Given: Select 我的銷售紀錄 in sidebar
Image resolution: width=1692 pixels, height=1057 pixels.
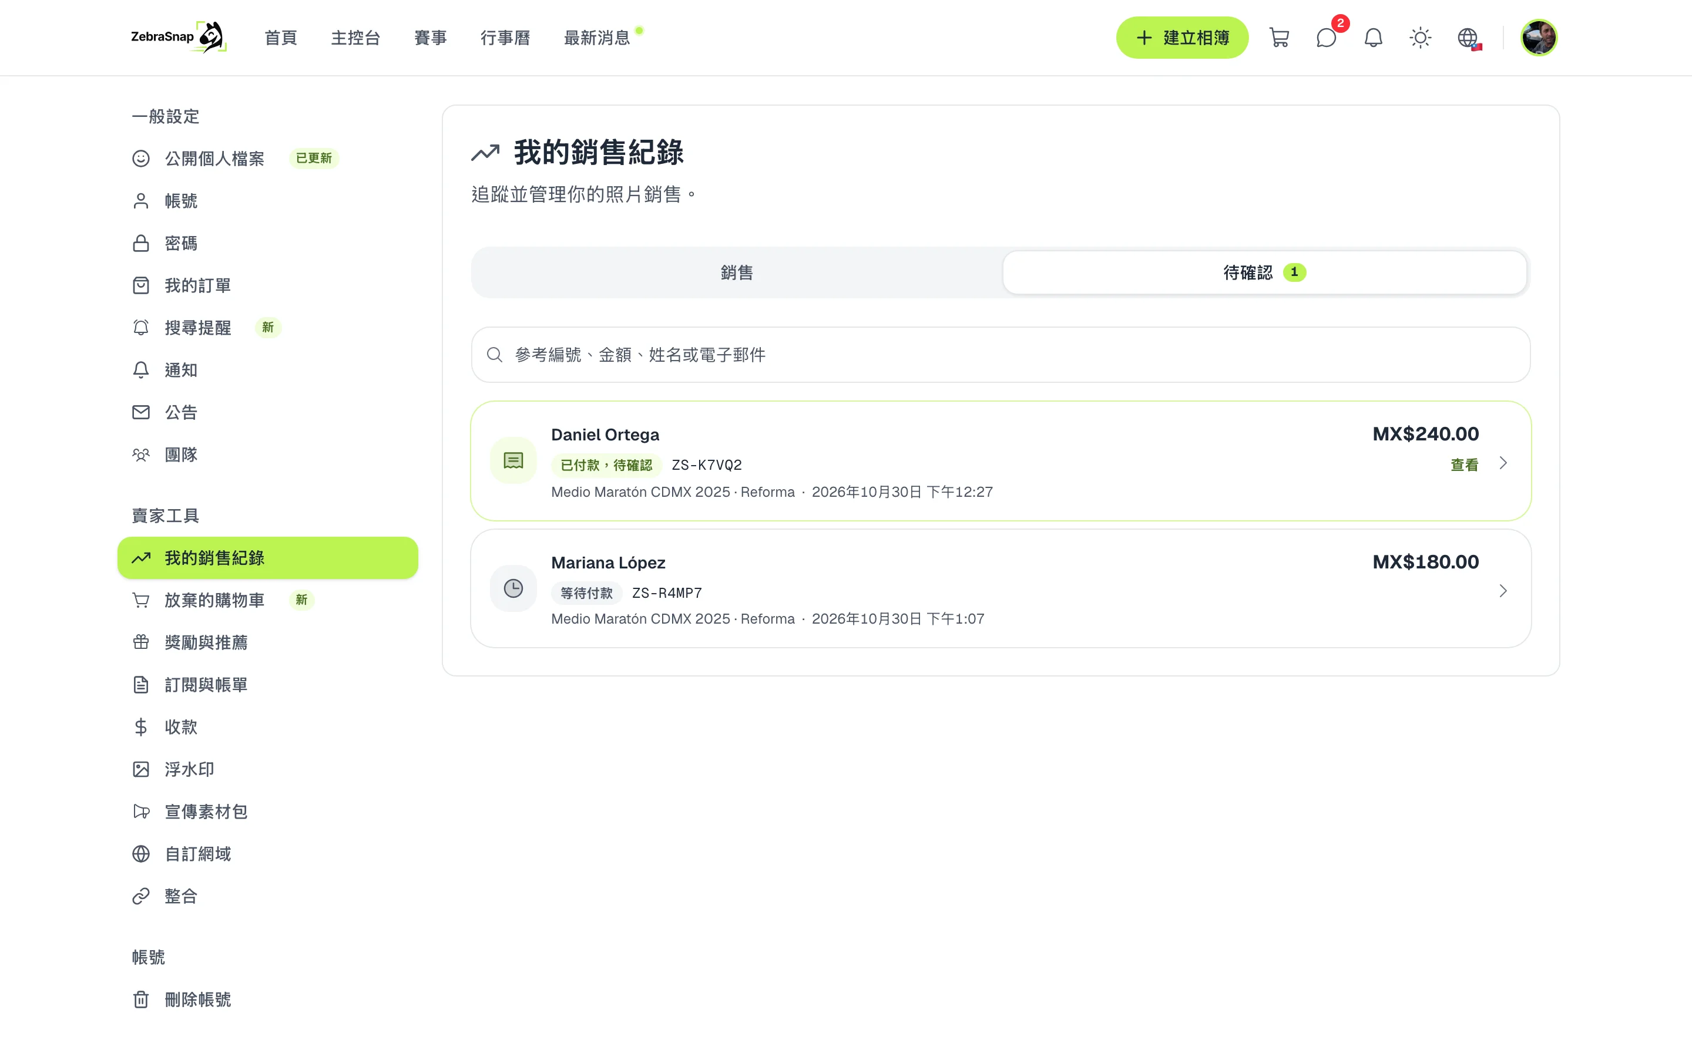Looking at the screenshot, I should pyautogui.click(x=268, y=558).
